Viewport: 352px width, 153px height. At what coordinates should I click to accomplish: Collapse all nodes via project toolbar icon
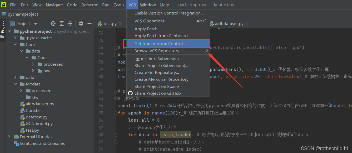point(71,23)
